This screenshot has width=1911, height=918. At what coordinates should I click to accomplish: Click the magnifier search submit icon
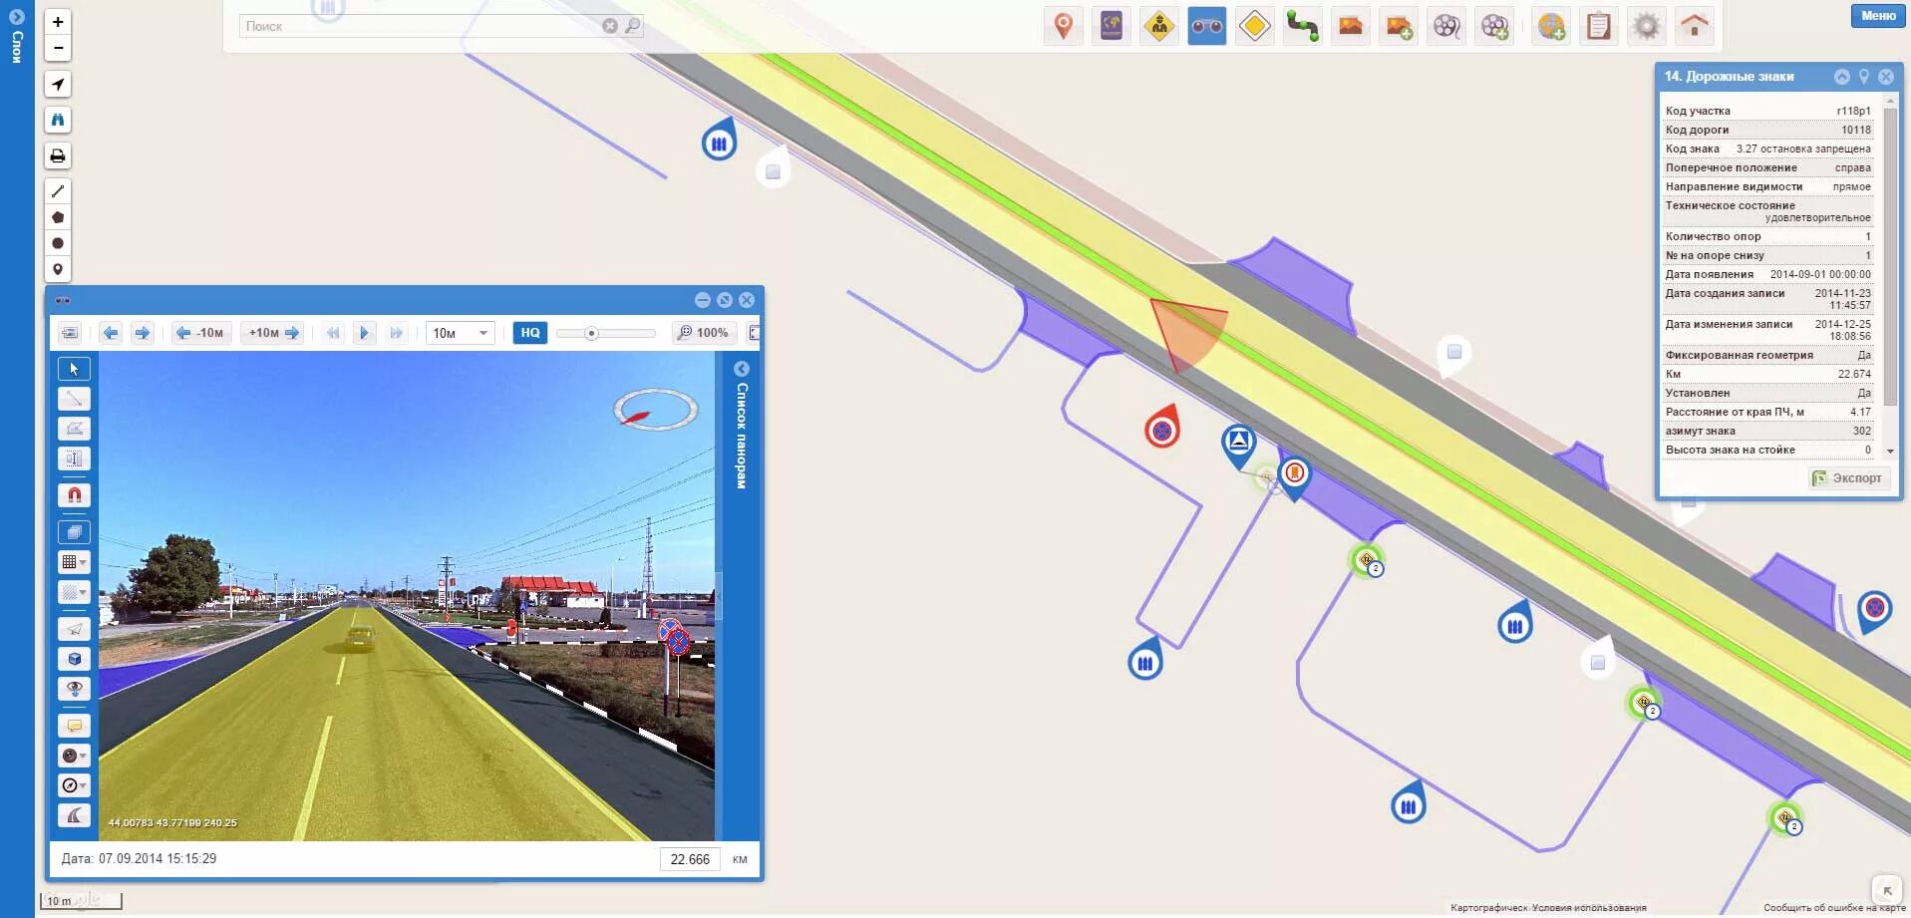(632, 26)
